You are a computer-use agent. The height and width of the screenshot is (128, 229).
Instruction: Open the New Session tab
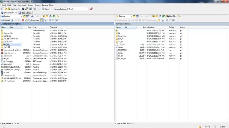coord(25,13)
